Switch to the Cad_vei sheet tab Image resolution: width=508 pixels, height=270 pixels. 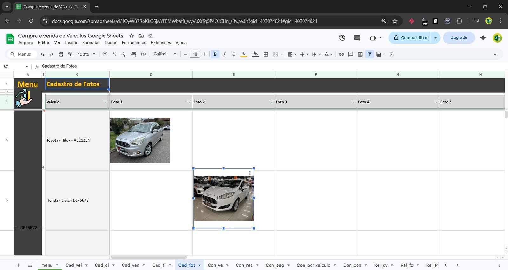[x=74, y=265]
